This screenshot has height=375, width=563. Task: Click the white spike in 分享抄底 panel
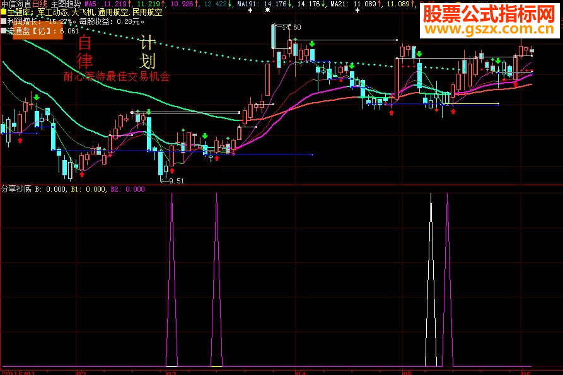pyautogui.click(x=431, y=280)
